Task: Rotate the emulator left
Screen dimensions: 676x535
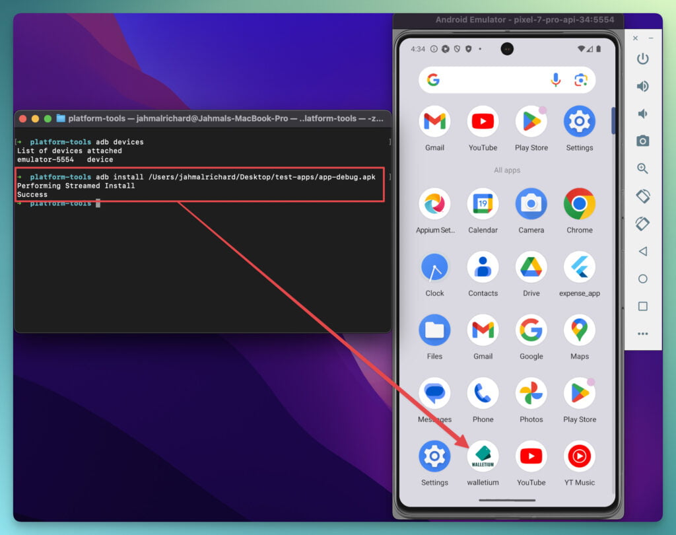Action: click(x=642, y=196)
